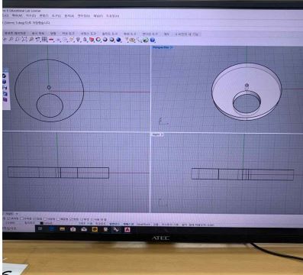Expand the viewport tab arrow at bottom left

click(x=17, y=214)
